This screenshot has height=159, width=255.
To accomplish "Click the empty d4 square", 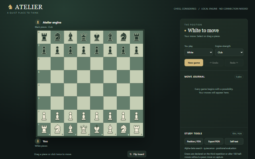I will click(84, 90).
